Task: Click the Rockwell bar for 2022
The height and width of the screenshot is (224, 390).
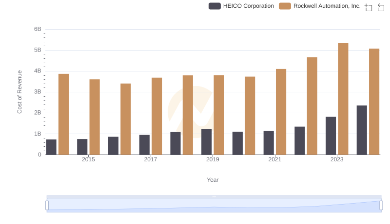Action: coord(312,106)
